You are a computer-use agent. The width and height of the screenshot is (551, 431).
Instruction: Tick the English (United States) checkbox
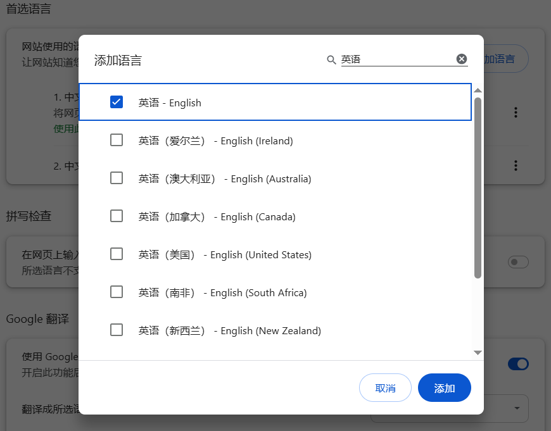[x=117, y=254]
